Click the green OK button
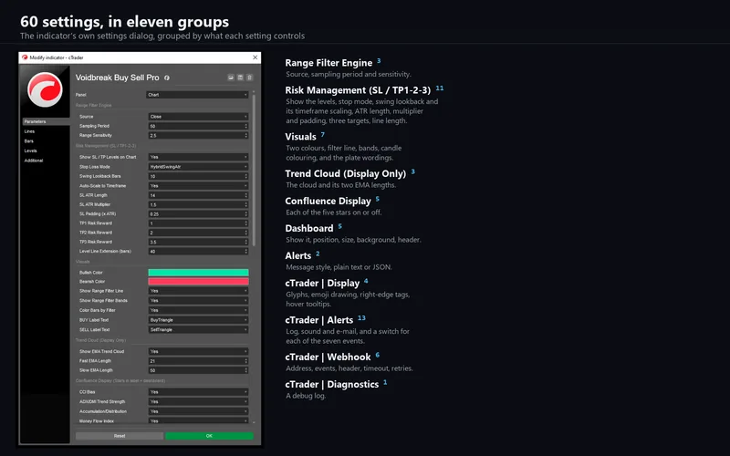 coord(209,436)
